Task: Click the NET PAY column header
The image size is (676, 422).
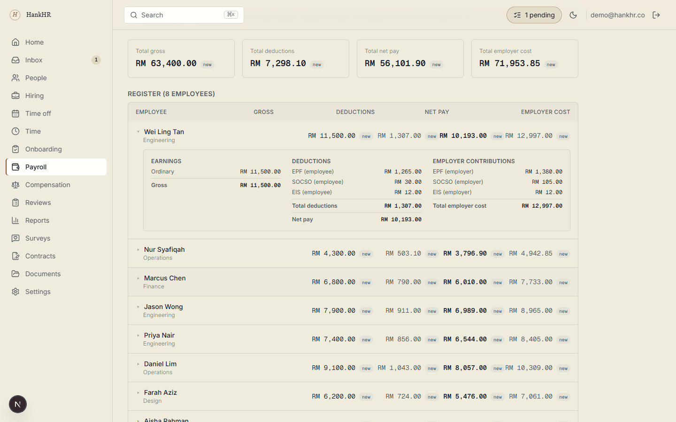Action: [x=437, y=112]
